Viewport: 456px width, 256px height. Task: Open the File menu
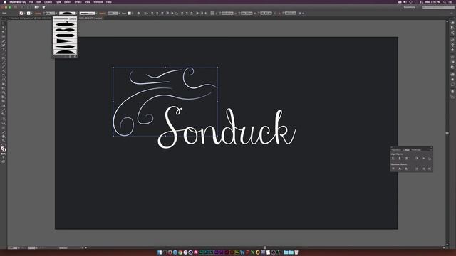(x=31, y=1)
